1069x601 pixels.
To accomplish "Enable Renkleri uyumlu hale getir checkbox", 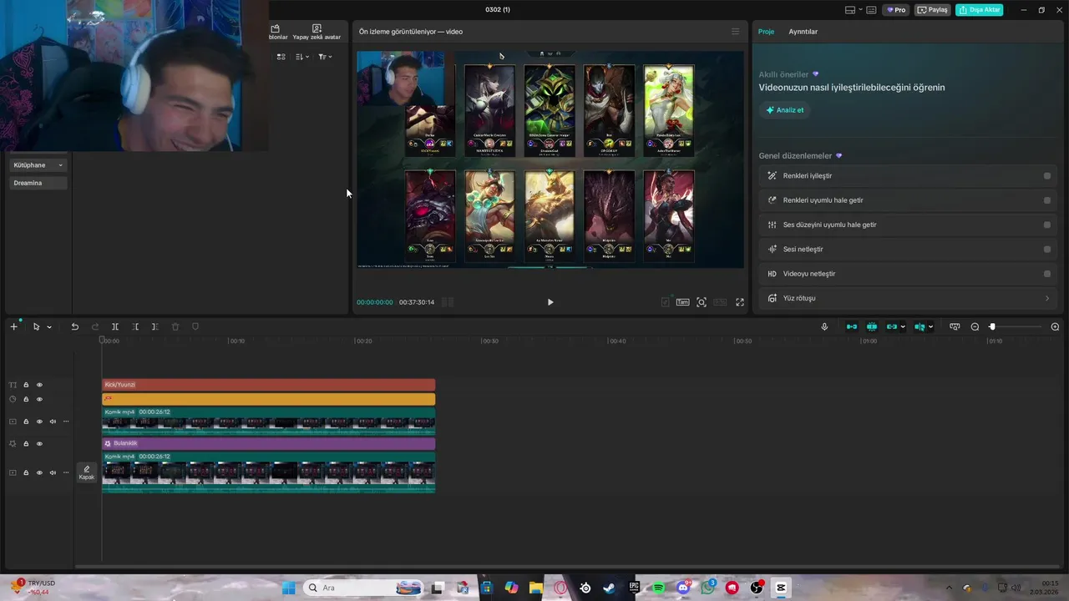I will [x=1046, y=200].
